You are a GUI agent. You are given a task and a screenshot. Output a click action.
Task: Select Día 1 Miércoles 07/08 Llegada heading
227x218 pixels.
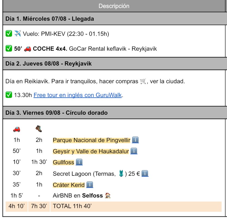[x=50, y=19]
